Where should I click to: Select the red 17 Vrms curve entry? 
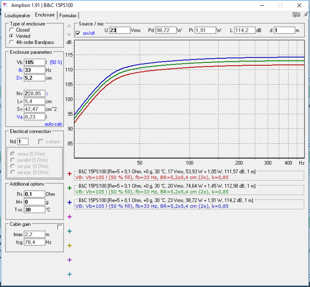(x=189, y=175)
